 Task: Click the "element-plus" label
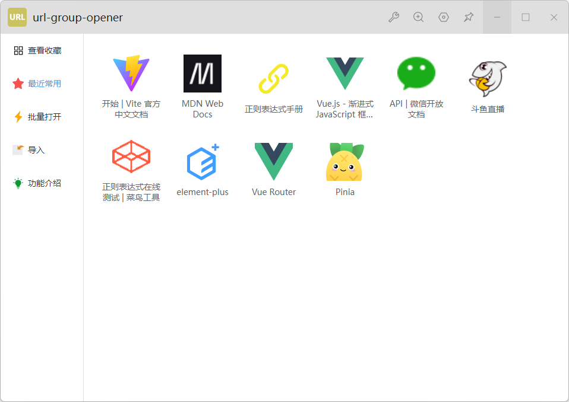203,192
